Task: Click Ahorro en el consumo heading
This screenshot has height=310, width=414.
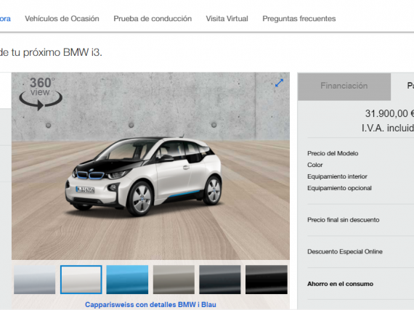Action: (341, 284)
